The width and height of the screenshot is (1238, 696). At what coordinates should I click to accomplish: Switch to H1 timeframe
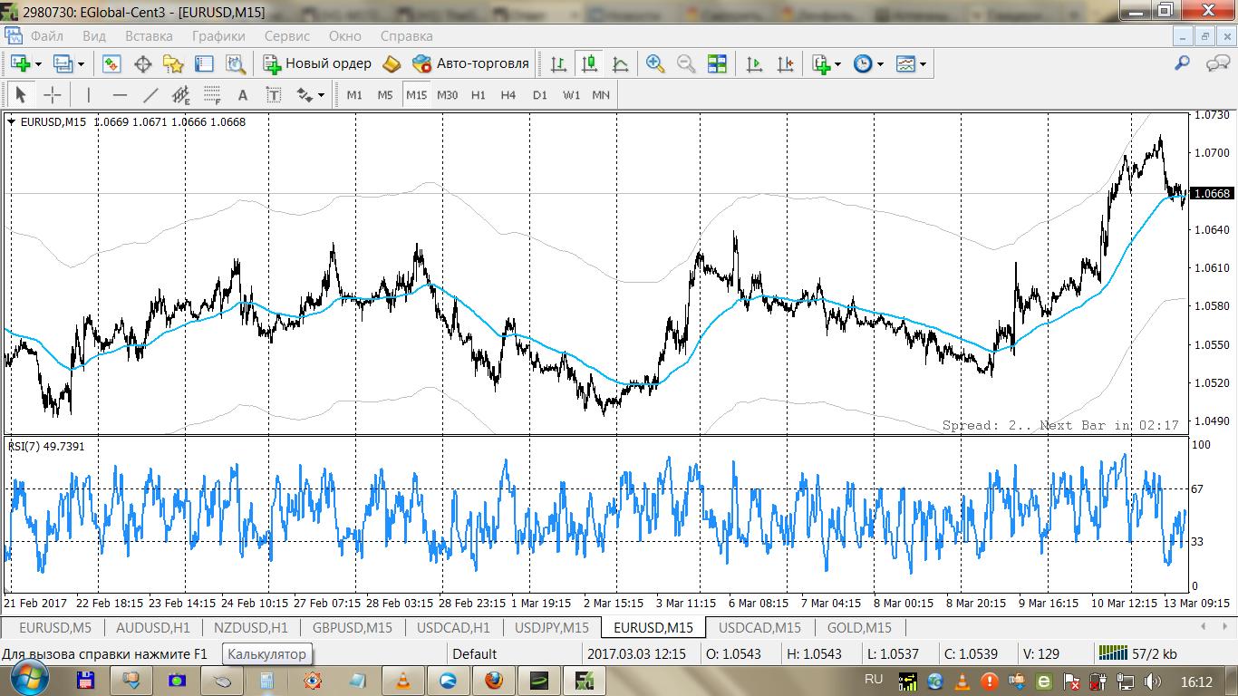[x=478, y=94]
